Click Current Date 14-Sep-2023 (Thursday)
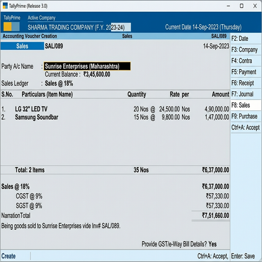262x262 pixels. coord(203,27)
